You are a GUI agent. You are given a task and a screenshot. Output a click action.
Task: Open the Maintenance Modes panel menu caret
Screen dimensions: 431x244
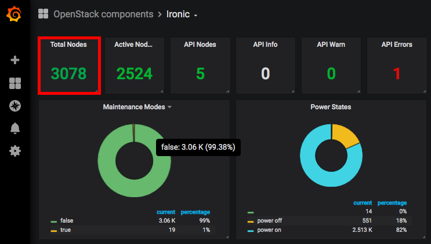(169, 107)
